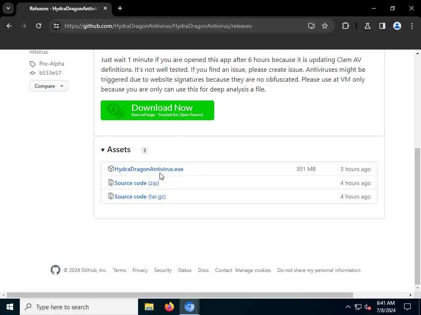
Task: Click package icon beside HydraDragonAntivirus.exe
Action: [111, 169]
